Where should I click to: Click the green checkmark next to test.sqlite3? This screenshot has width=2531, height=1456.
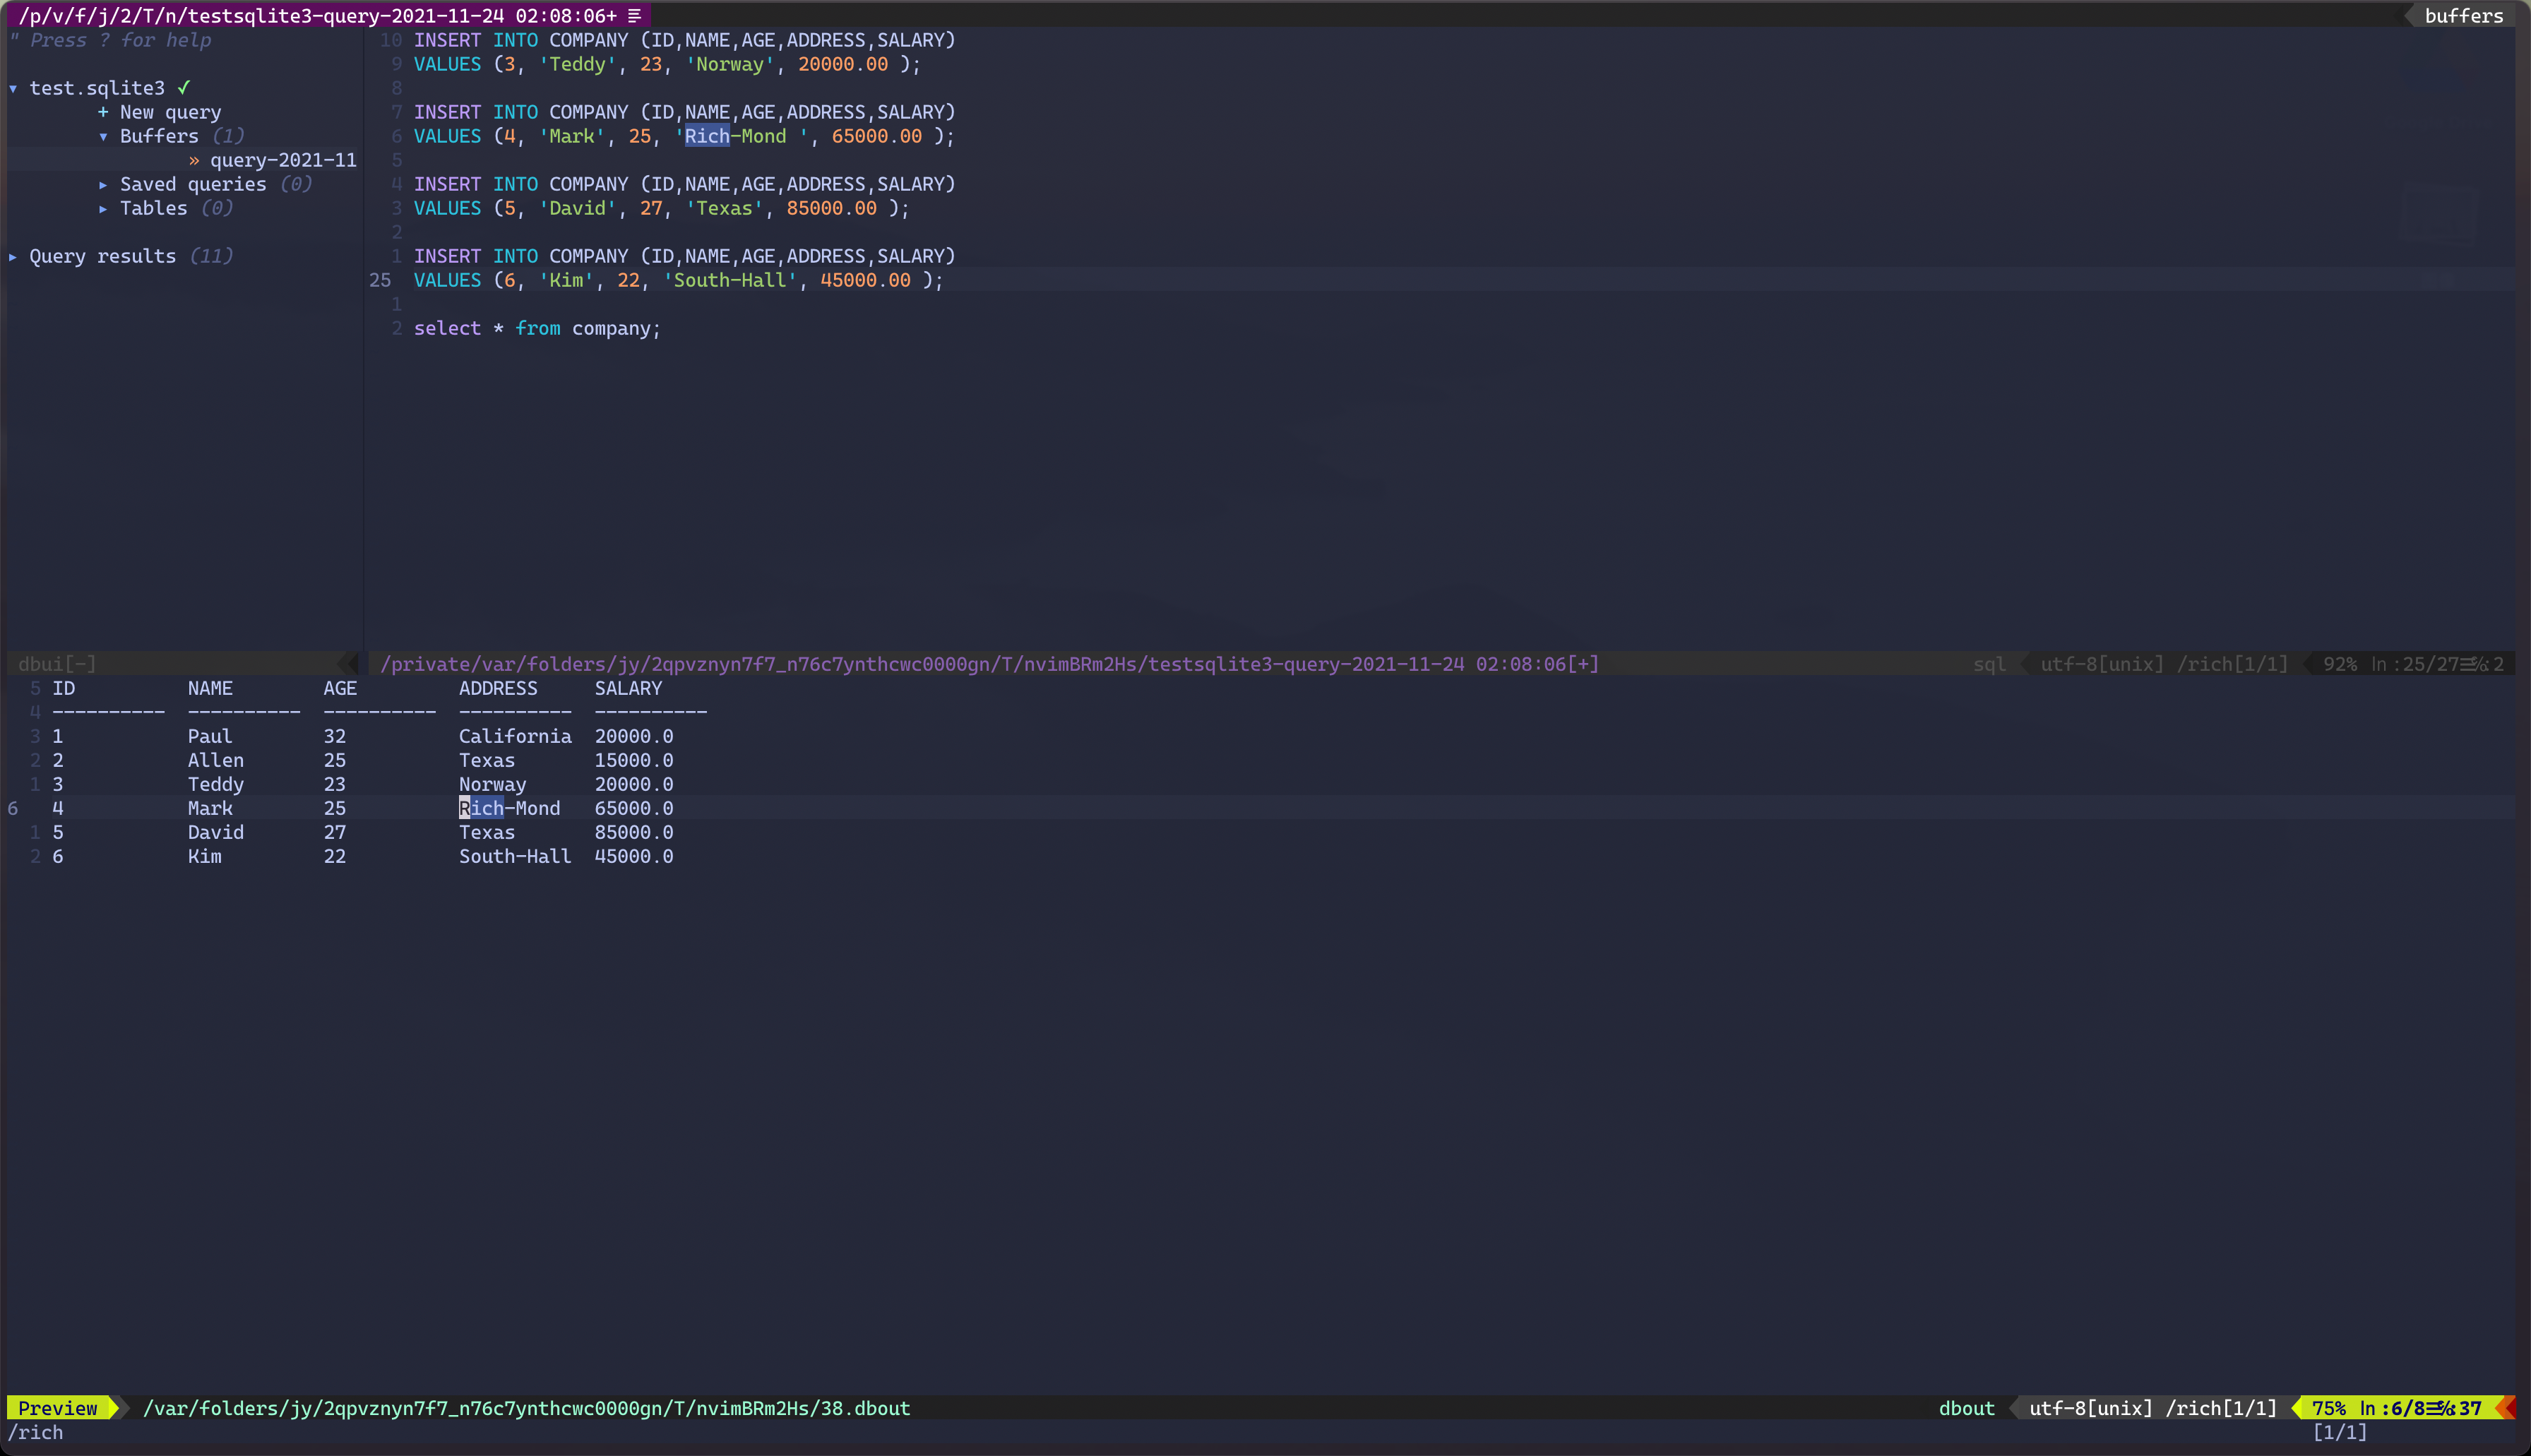tap(184, 88)
